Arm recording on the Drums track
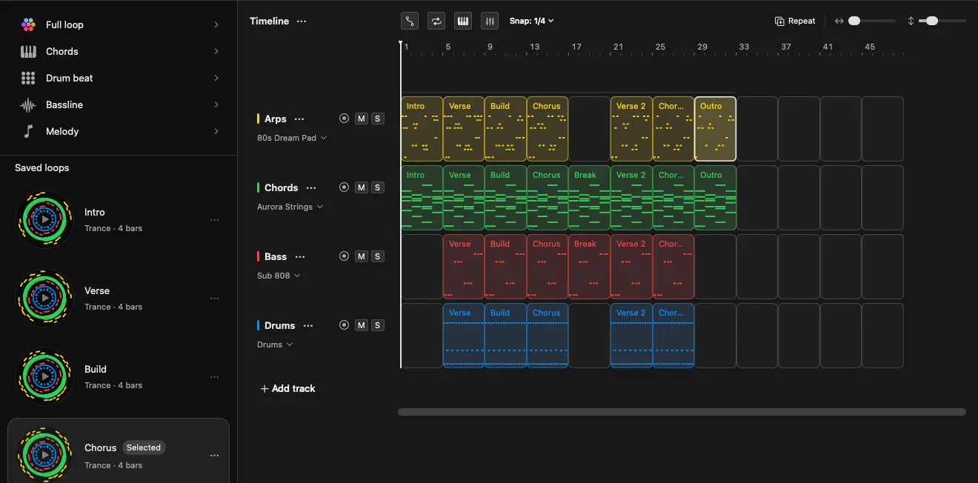The width and height of the screenshot is (978, 483). [344, 325]
